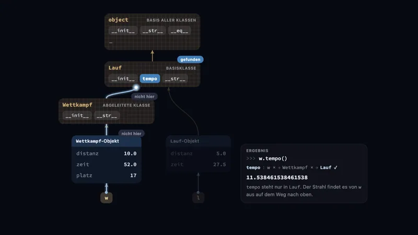Viewport: 418px width, 235px height.
Task: Select the object class title
Action: tap(119, 20)
